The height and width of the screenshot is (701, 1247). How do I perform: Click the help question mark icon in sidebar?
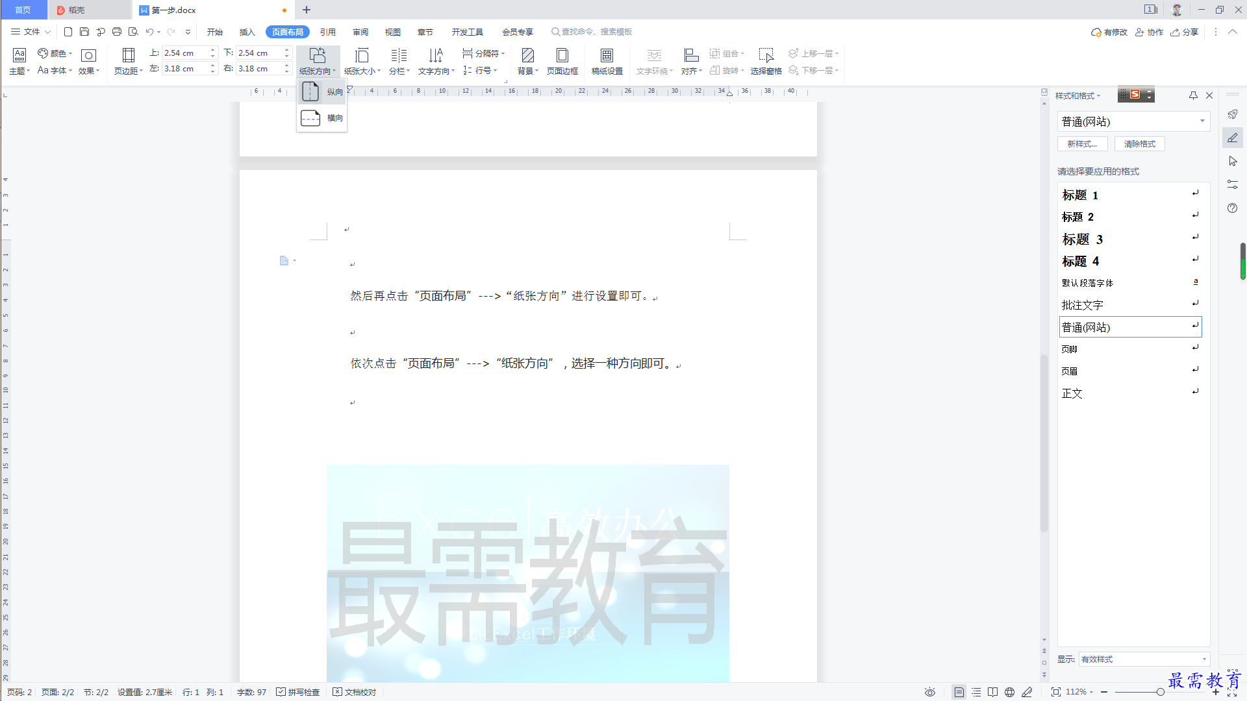click(x=1233, y=208)
